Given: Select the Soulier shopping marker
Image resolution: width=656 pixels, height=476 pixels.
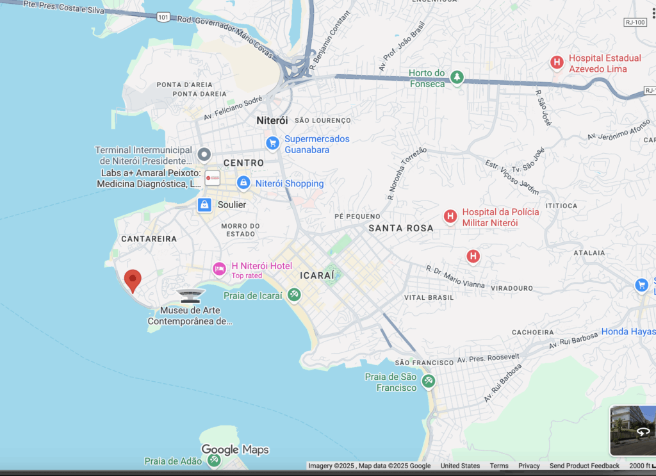Looking at the screenshot, I should tap(204, 204).
